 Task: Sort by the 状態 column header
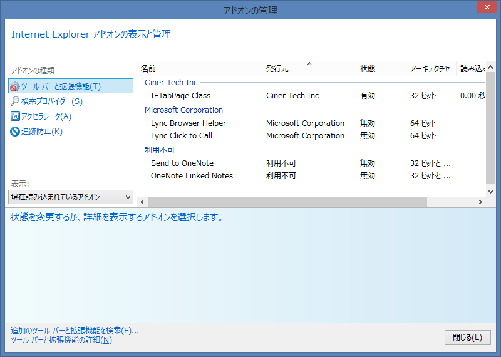click(381, 69)
